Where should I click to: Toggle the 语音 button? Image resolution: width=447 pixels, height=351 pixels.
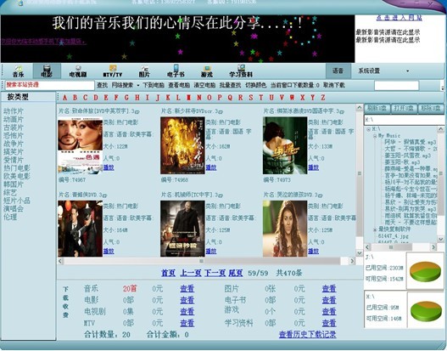(338, 71)
